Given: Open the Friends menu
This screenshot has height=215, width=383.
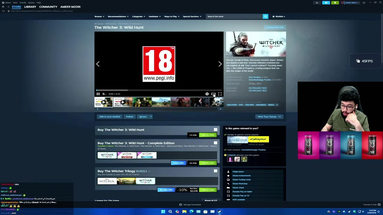Looking at the screenshot, I should (23, 3).
